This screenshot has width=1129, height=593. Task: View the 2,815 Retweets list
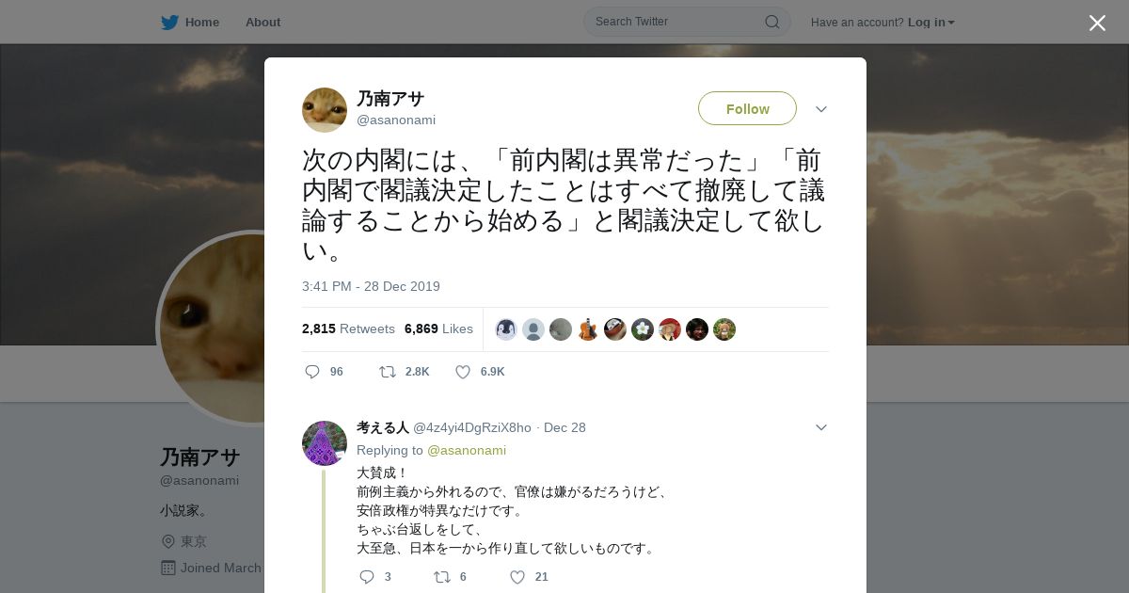tap(348, 329)
